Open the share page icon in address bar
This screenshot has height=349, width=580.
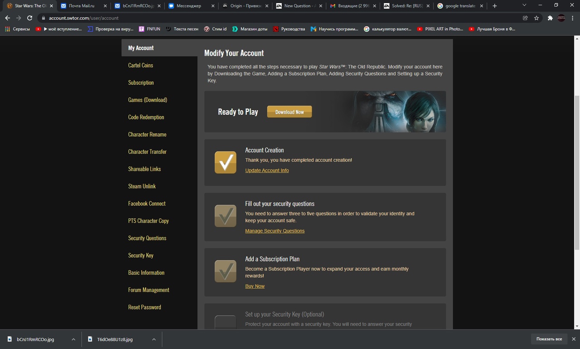coord(525,18)
